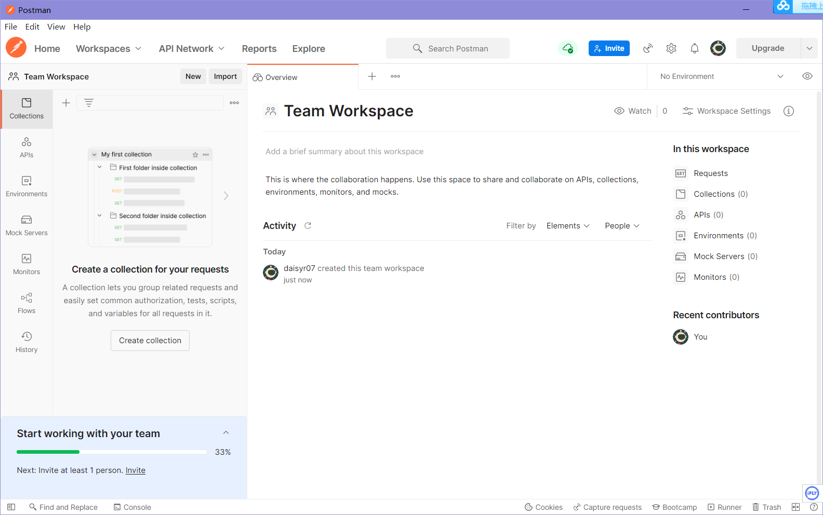The width and height of the screenshot is (823, 515).
Task: Click the New button
Action: [193, 76]
